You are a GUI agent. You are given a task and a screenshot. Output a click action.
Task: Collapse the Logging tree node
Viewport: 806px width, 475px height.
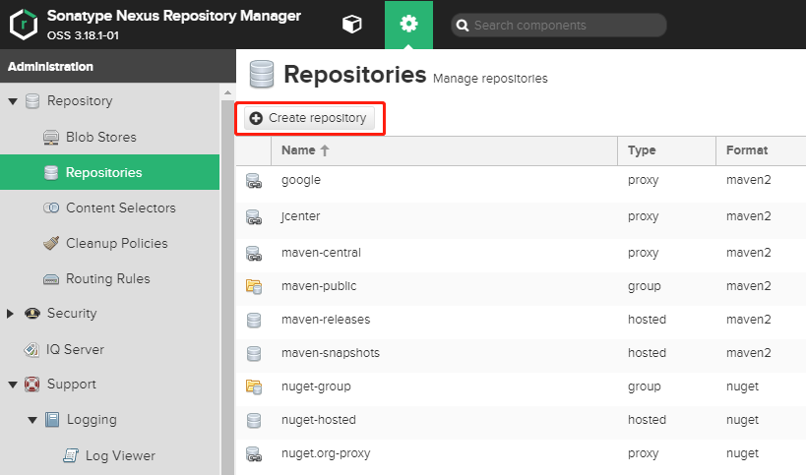32,421
